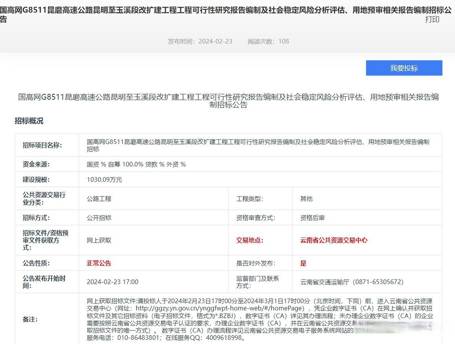Click the 招标项目名称 label cell
This screenshot has width=455, height=344.
(x=47, y=145)
